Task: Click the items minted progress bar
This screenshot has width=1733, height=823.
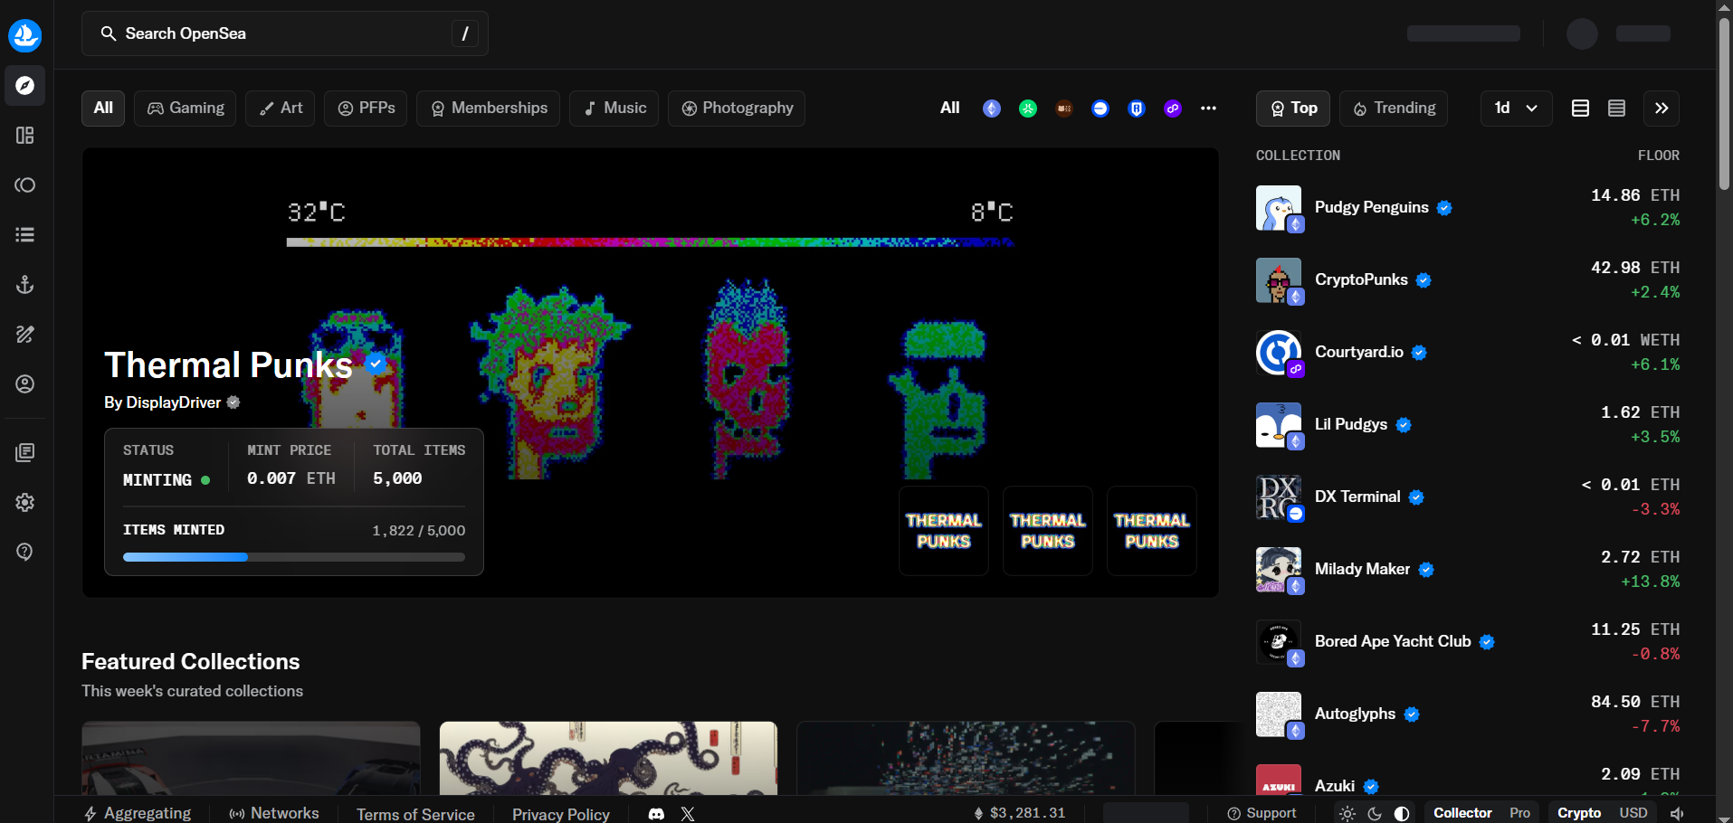Action: coord(294,557)
